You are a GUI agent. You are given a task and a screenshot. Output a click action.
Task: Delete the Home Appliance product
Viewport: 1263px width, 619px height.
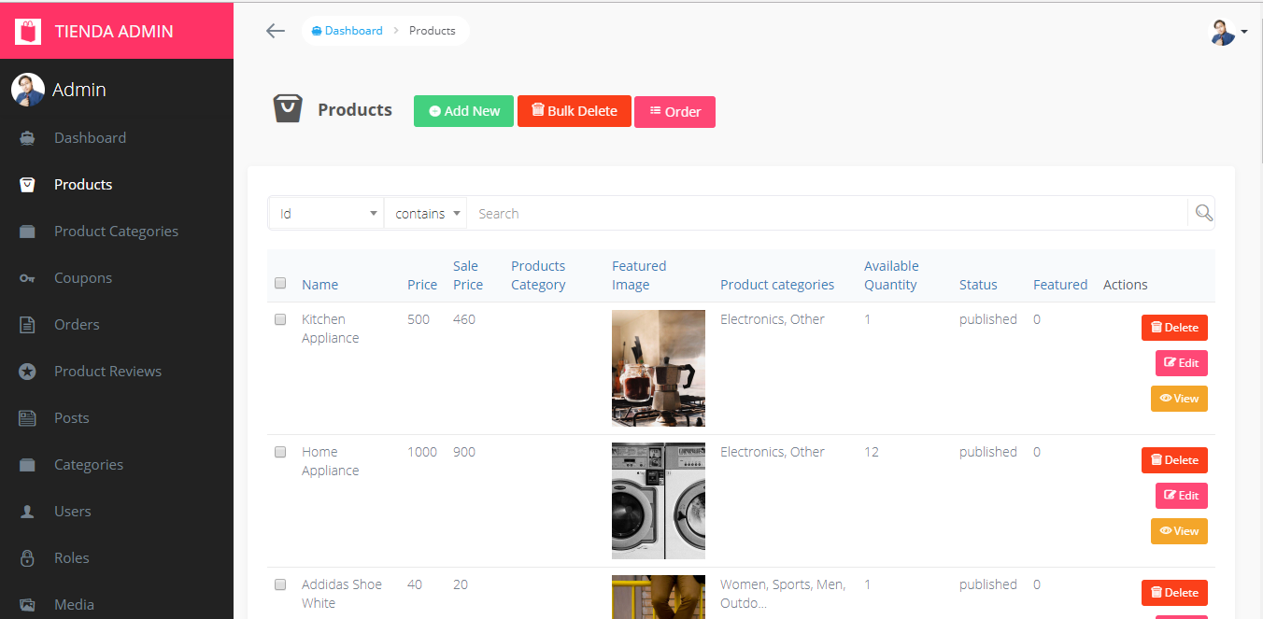tap(1174, 460)
